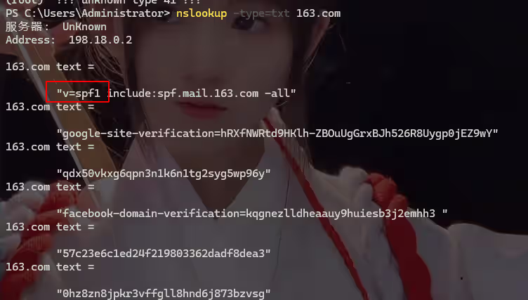Click the Address label text

tap(30, 40)
